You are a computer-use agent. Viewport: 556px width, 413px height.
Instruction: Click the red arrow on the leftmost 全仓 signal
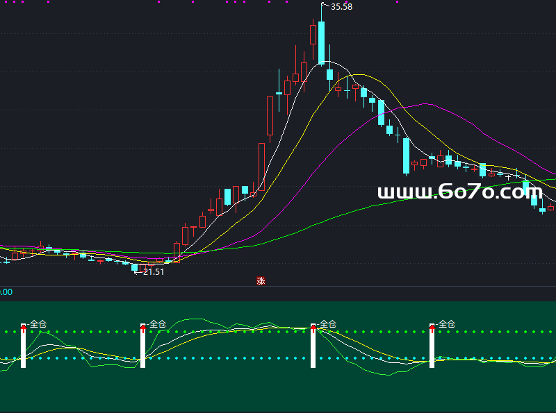(x=23, y=326)
